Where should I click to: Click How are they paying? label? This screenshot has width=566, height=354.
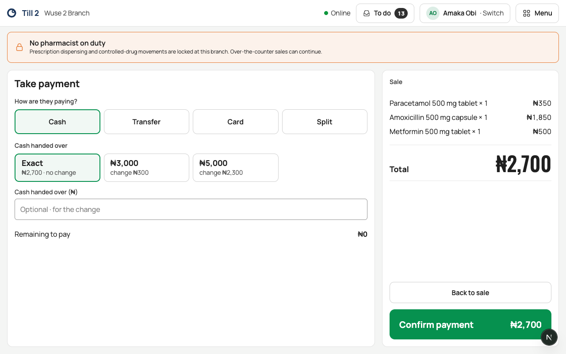pyautogui.click(x=46, y=101)
